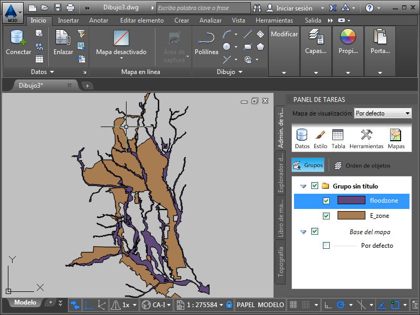Expand the Mapa desactivado dropdown
This screenshot has height=315, width=420.
[x=121, y=52]
